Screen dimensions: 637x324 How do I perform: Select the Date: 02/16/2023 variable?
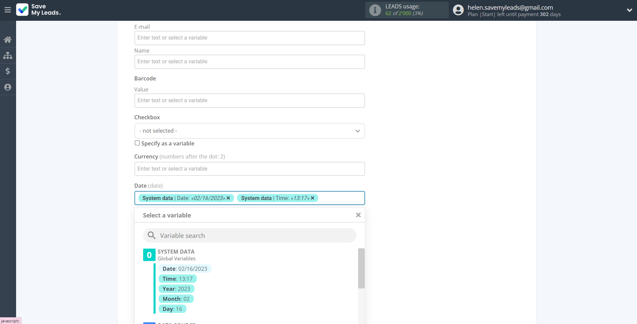(185, 269)
